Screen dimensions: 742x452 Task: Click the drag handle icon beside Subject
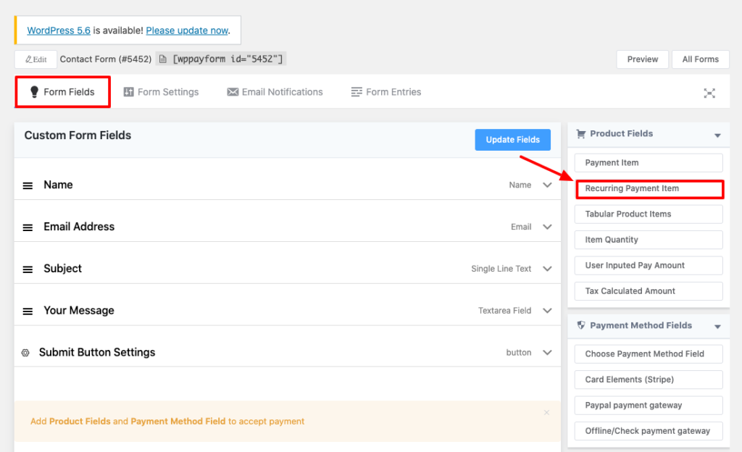pyautogui.click(x=28, y=269)
